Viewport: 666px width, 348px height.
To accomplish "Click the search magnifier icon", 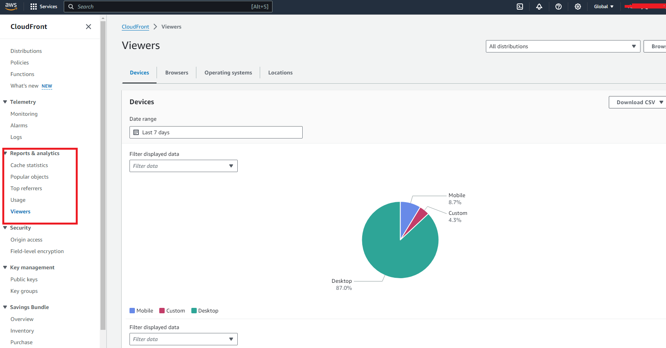I will [x=71, y=7].
